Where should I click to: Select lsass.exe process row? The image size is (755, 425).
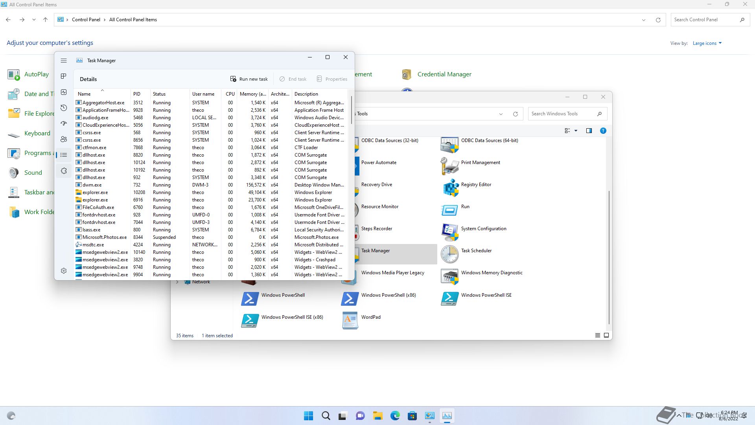tap(211, 230)
